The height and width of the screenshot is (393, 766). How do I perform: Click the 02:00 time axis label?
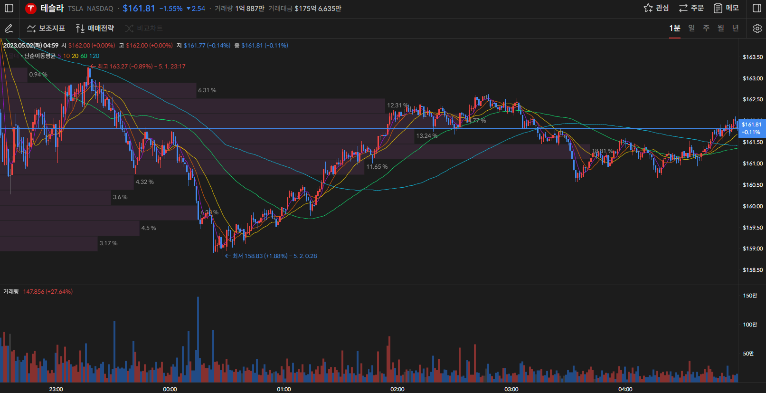pyautogui.click(x=397, y=389)
